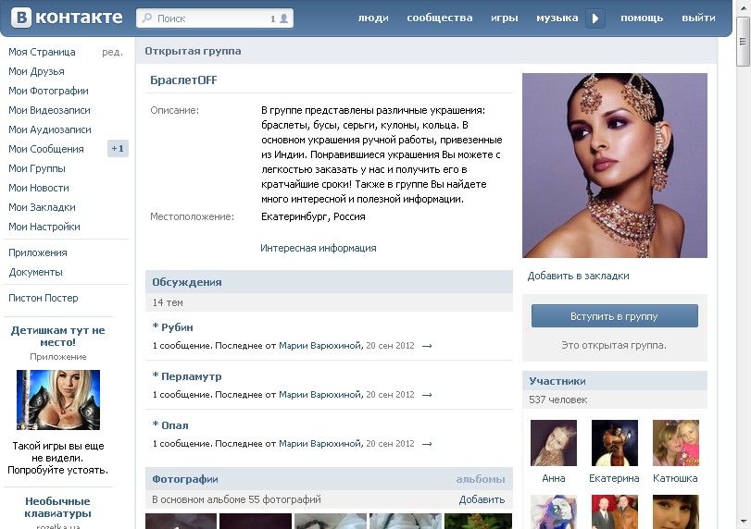751x529 pixels.
Task: Open the люди header menu
Action: point(373,18)
